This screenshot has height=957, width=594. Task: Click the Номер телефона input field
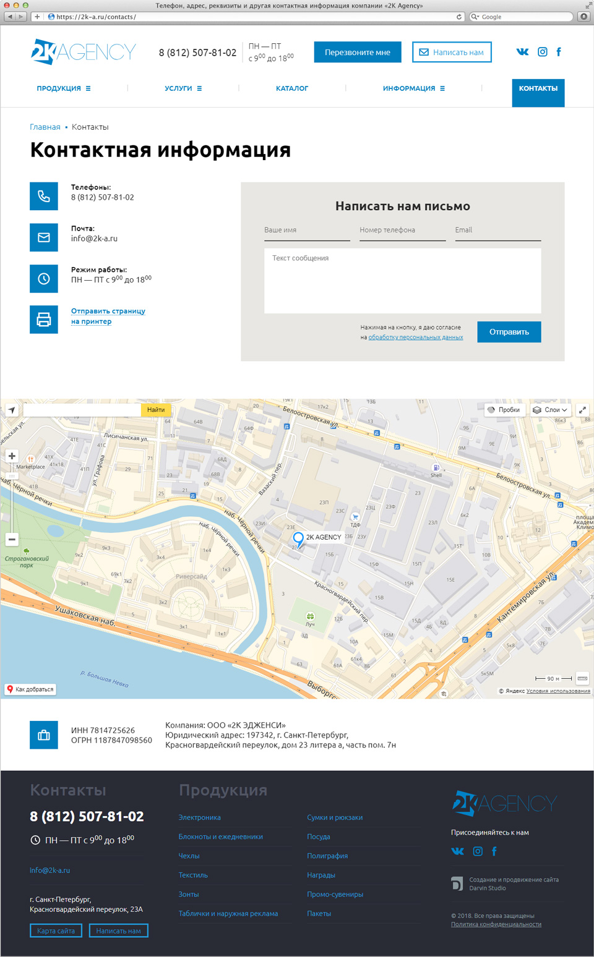click(402, 230)
